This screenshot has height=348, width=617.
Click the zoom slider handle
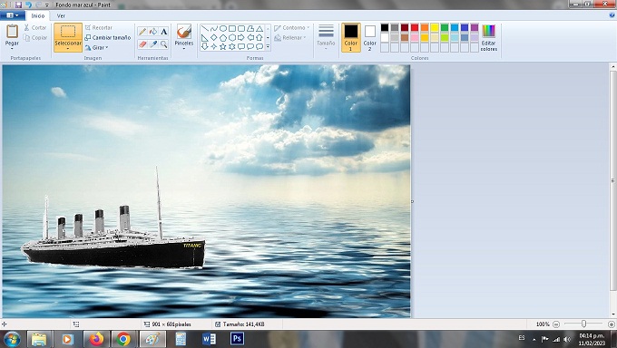(x=584, y=324)
